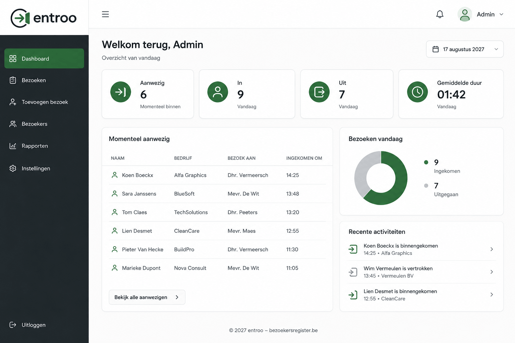Screen dimensions: 515x343
Task: Click the 'BuildPro' company cell
Action: click(x=184, y=250)
